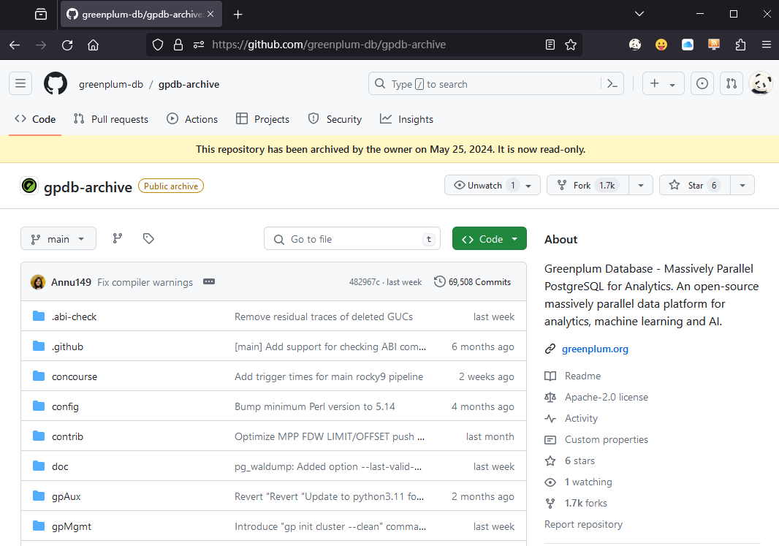Open a new browser tab
The width and height of the screenshot is (779, 546).
(238, 15)
